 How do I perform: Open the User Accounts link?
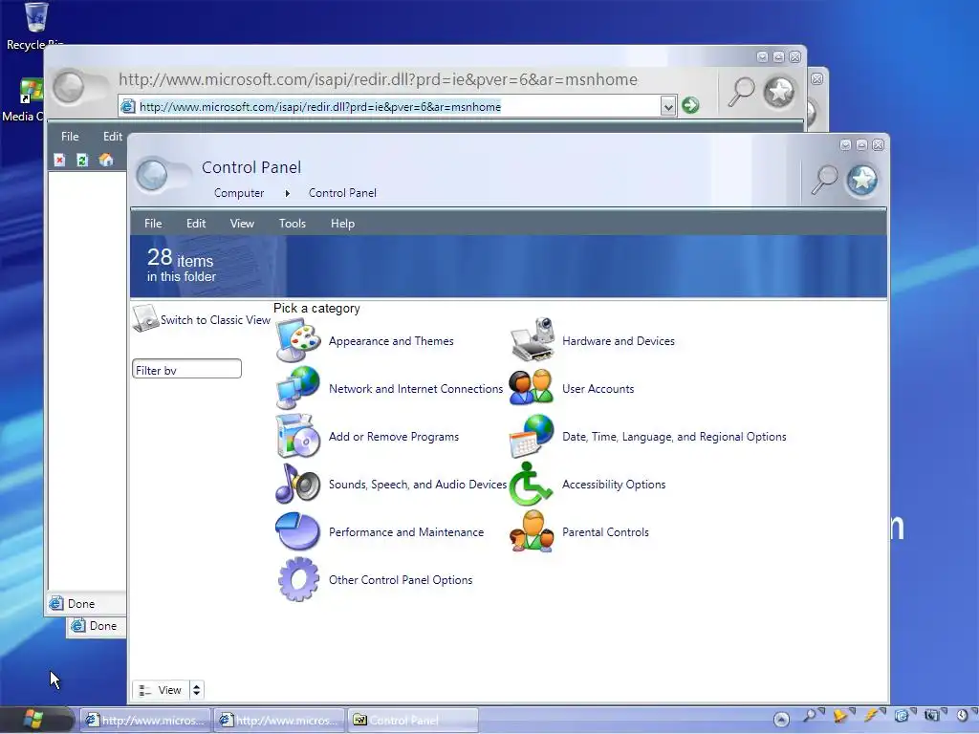coord(598,389)
